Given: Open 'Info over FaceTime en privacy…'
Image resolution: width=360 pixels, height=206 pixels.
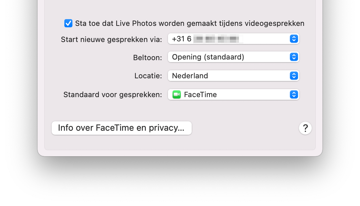Looking at the screenshot, I should click(x=121, y=128).
